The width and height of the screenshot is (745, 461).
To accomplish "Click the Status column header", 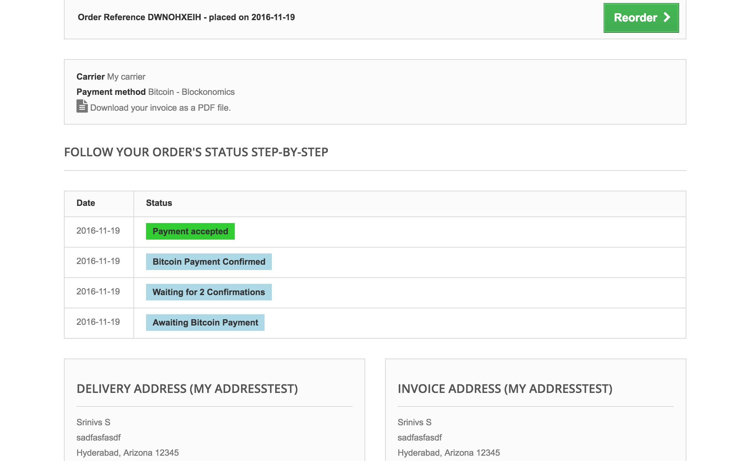I will (x=159, y=203).
